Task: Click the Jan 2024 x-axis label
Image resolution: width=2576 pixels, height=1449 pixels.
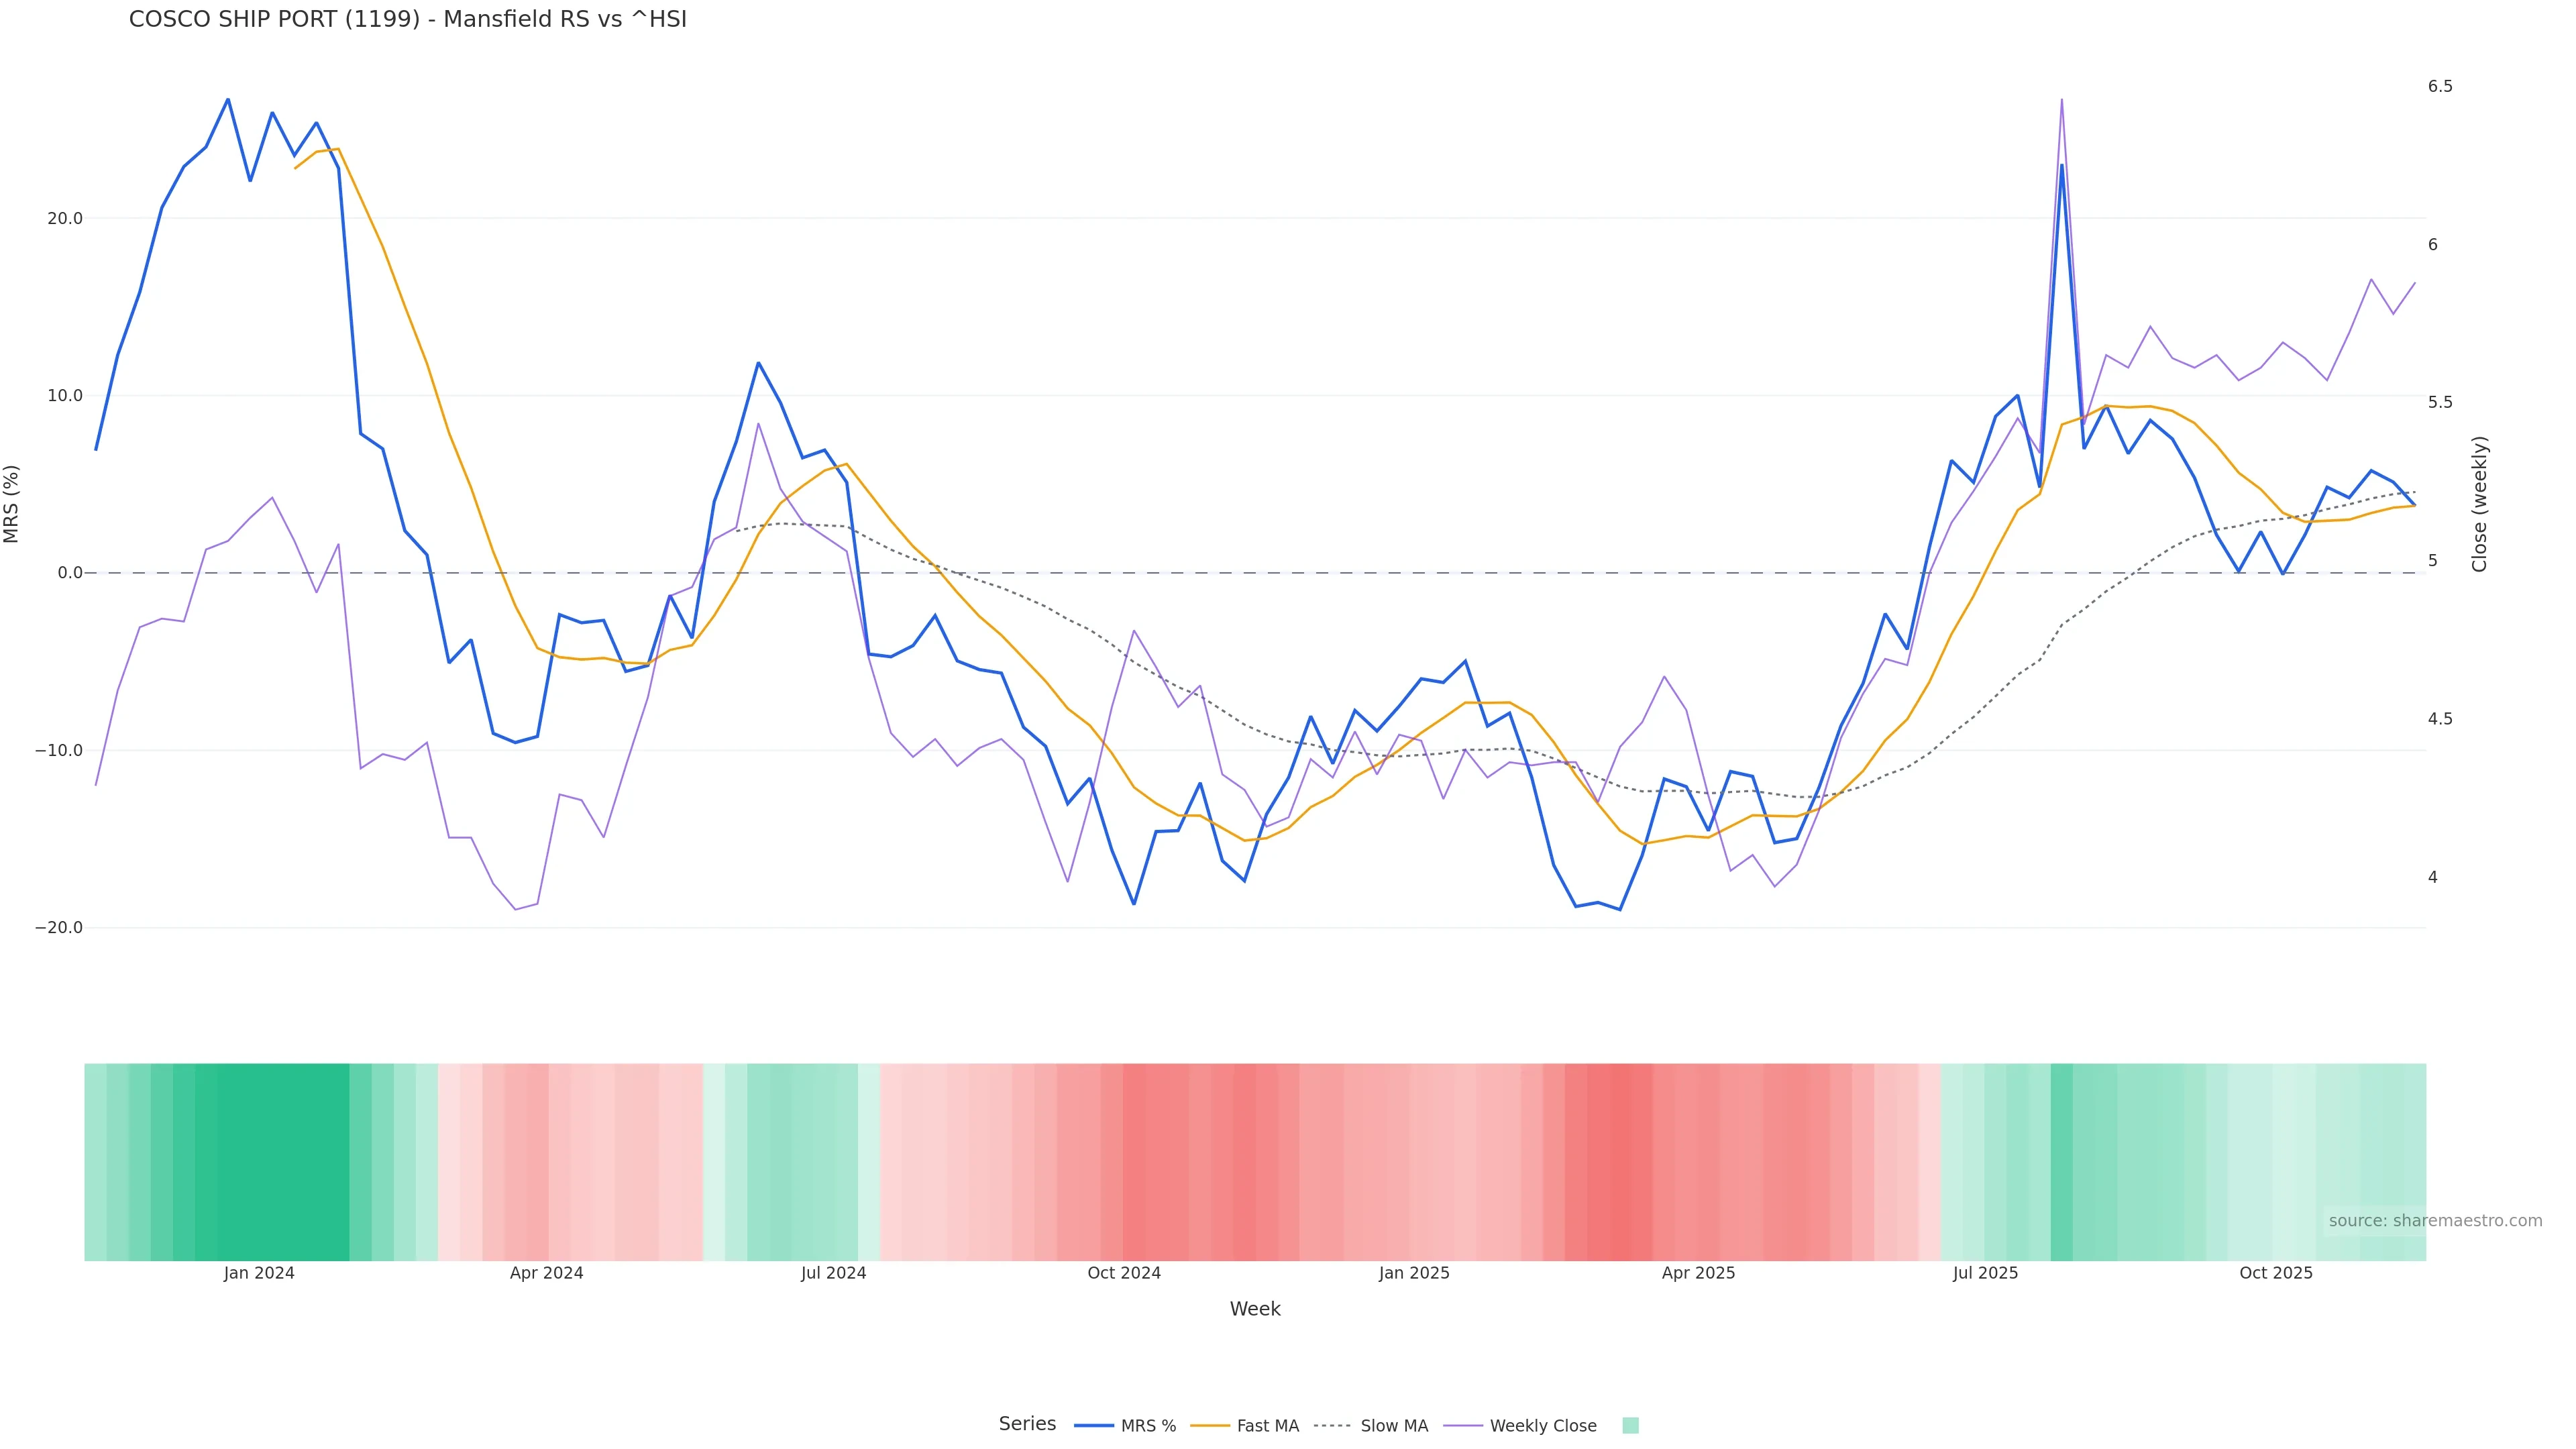Action: pos(259,1273)
